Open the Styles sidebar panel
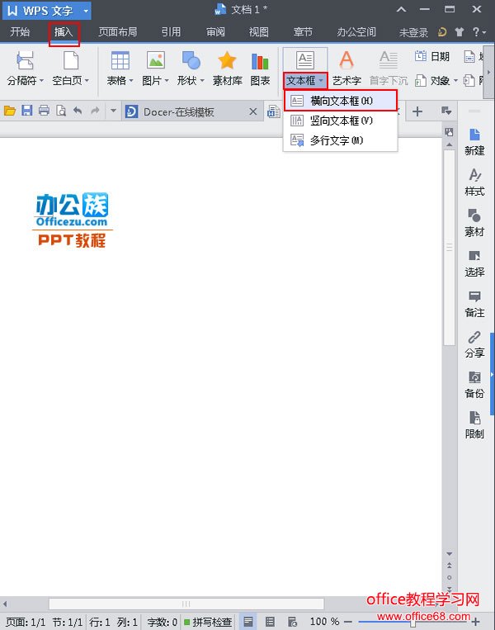 (x=474, y=182)
